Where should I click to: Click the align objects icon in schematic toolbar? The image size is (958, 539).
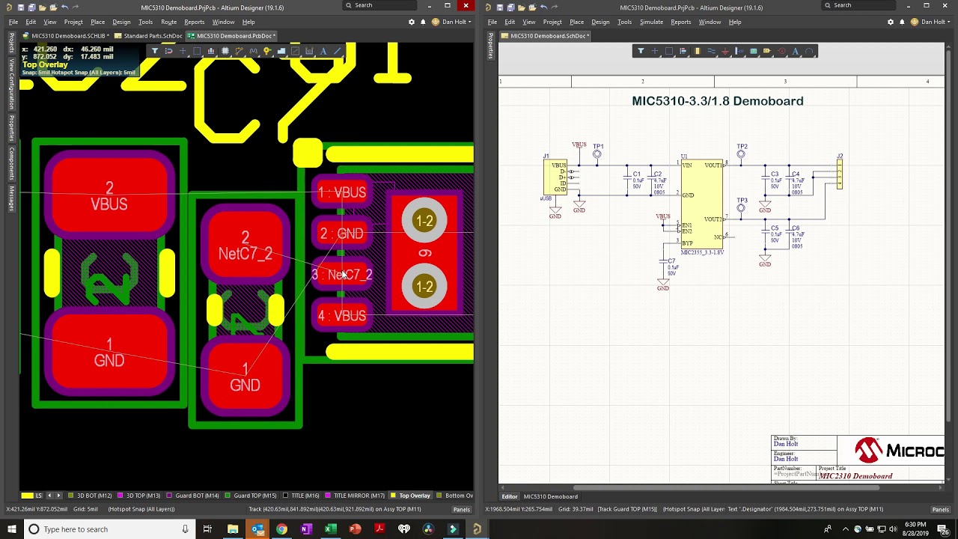[x=683, y=51]
